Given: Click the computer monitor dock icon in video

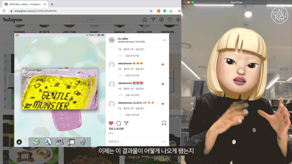Looking at the screenshot, I should pos(59,142).
